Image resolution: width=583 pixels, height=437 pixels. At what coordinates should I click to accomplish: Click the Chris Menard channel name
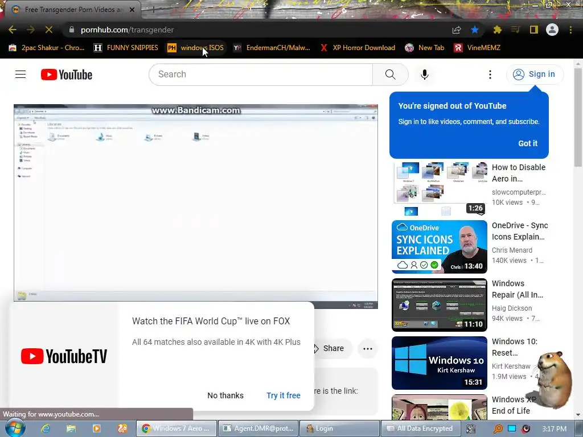tap(512, 250)
